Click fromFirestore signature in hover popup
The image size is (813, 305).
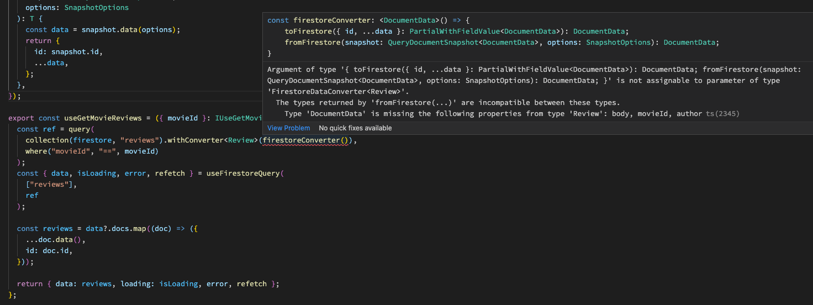(502, 43)
